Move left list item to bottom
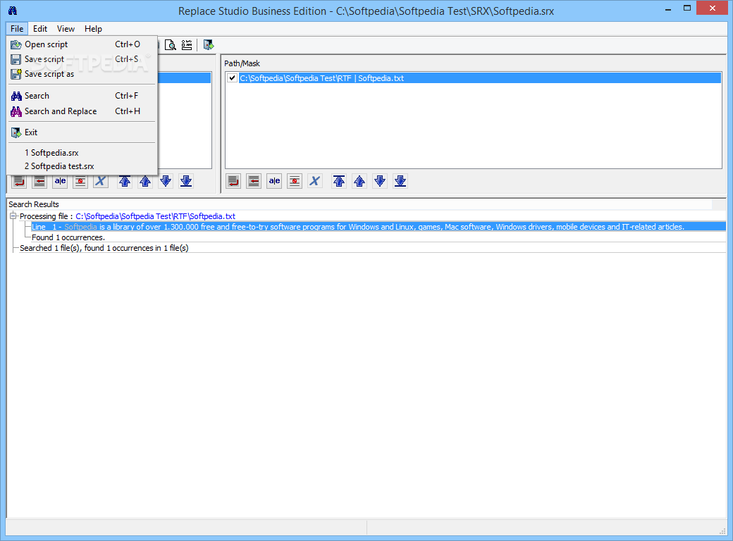Image resolution: width=733 pixels, height=541 pixels. click(186, 181)
